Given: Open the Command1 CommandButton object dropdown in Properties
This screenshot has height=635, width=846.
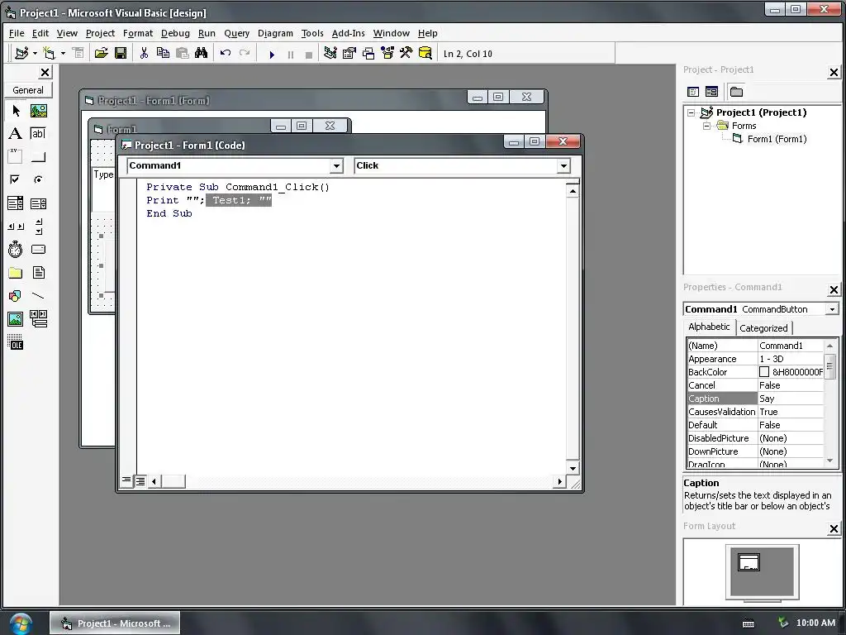Looking at the screenshot, I should click(x=832, y=309).
